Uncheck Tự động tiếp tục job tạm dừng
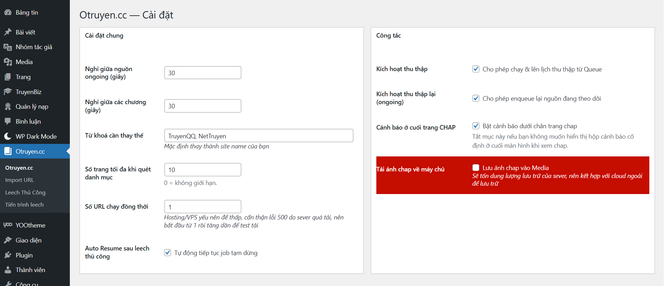The height and width of the screenshot is (286, 664). pos(168,253)
